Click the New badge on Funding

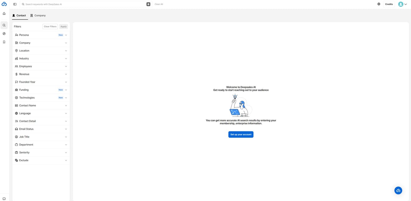[x=61, y=90]
